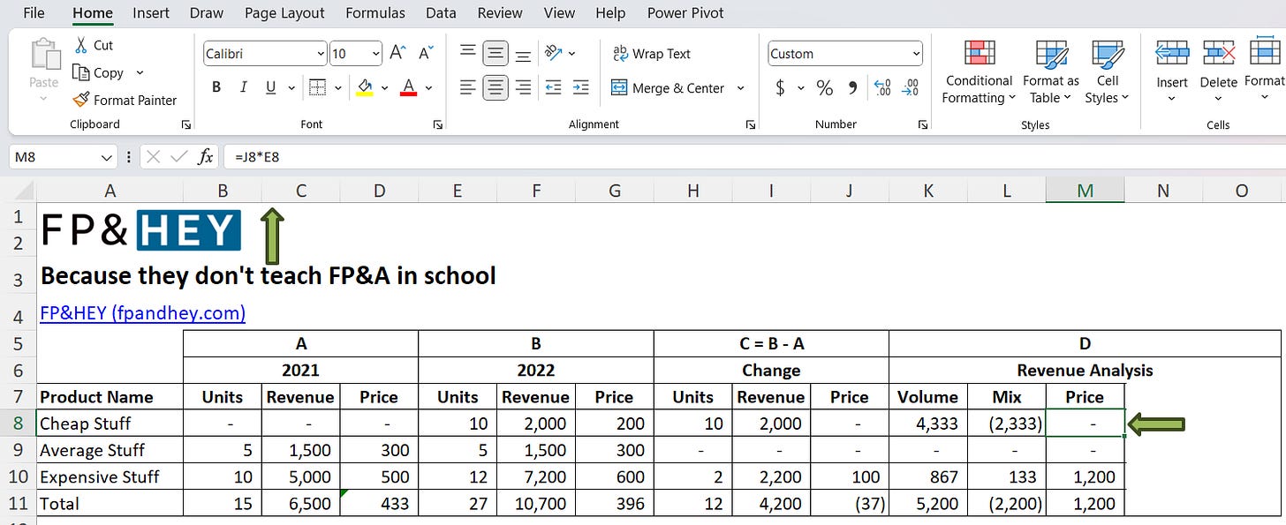Switch to the Formulas ribbon tab
1286x525 pixels.
pos(375,12)
